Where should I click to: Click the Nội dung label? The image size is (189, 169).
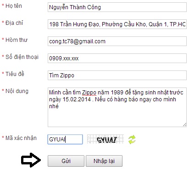pyautogui.click(x=17, y=91)
